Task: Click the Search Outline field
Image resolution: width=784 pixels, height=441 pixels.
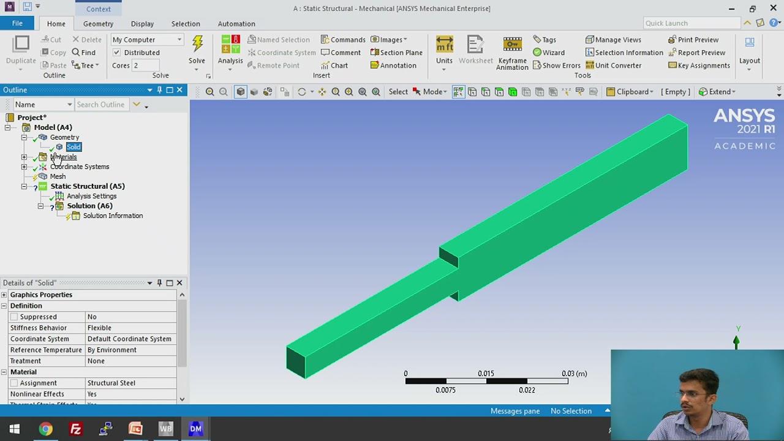Action: pos(100,105)
